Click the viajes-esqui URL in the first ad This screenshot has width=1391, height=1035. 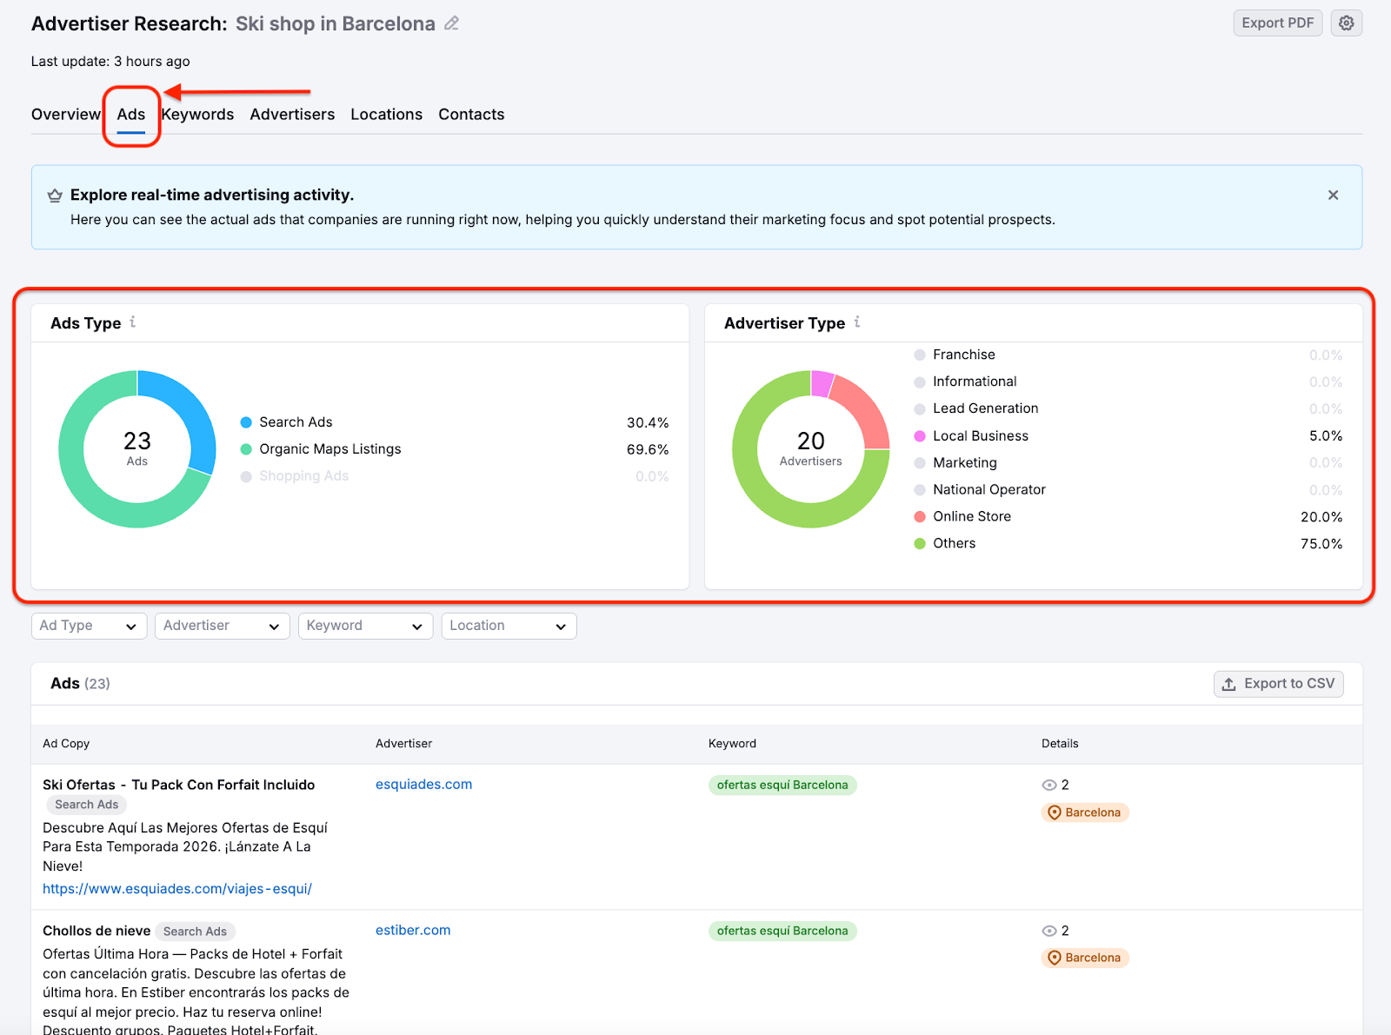(x=177, y=888)
